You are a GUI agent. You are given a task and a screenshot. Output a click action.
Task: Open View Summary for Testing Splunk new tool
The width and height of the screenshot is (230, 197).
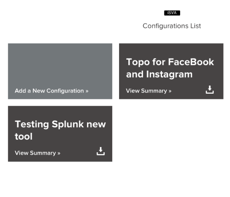[x=38, y=153]
